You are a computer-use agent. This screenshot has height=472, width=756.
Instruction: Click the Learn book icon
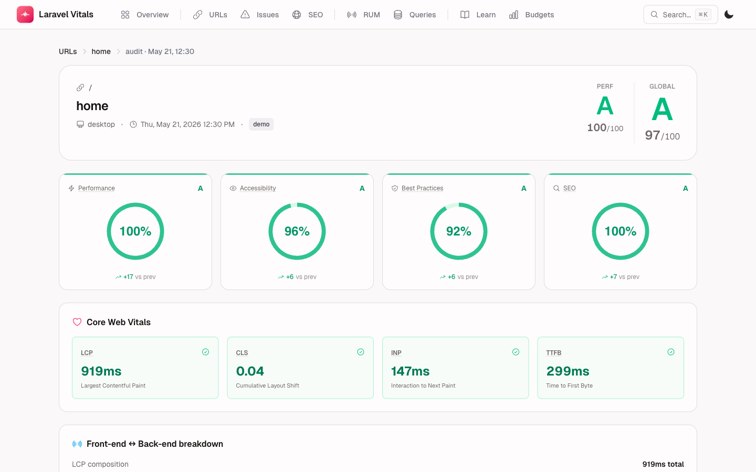pyautogui.click(x=465, y=15)
